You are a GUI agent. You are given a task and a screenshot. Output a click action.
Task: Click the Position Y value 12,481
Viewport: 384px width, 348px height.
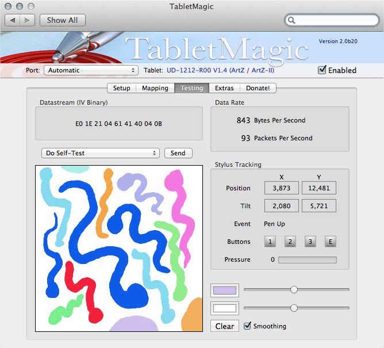point(318,188)
